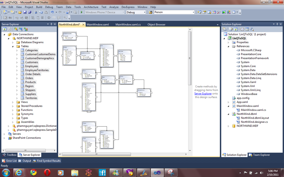Open the Architecture menu
Viewport: 284px width, 177px height.
pyautogui.click(x=91, y=7)
